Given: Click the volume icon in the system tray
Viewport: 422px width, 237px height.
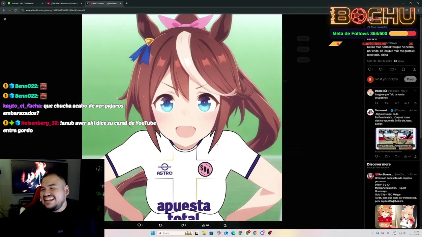Looking at the screenshot, I should click(x=404, y=233).
